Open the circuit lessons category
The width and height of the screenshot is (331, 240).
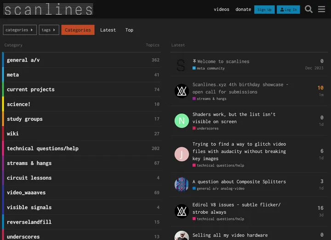pyautogui.click(x=29, y=178)
